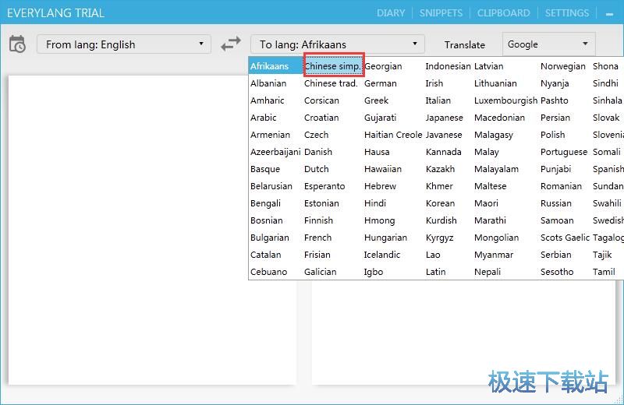This screenshot has width=624, height=405.
Task: Select Luxembourgish as target language
Action: (505, 100)
